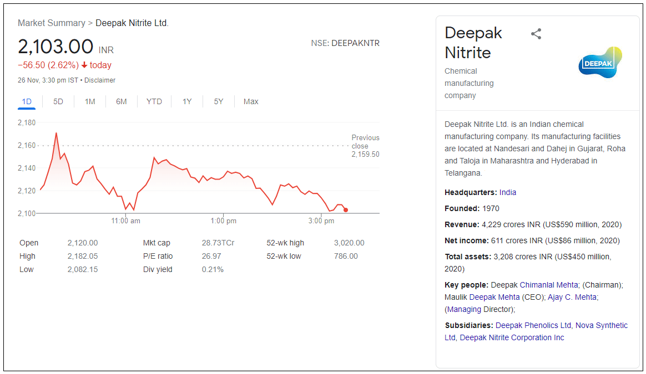The width and height of the screenshot is (646, 374).
Task: Show the Max range chart
Action: 251,101
